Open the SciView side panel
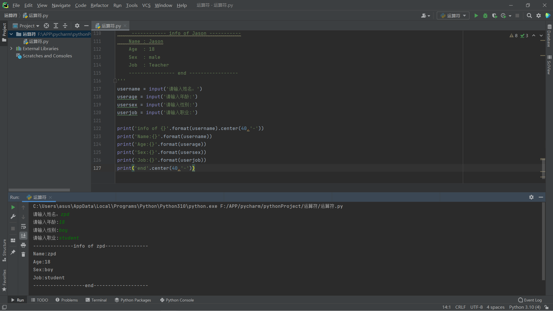The height and width of the screenshot is (311, 553). pos(549,65)
